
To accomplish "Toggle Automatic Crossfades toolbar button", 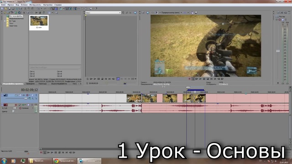I will (56, 9).
